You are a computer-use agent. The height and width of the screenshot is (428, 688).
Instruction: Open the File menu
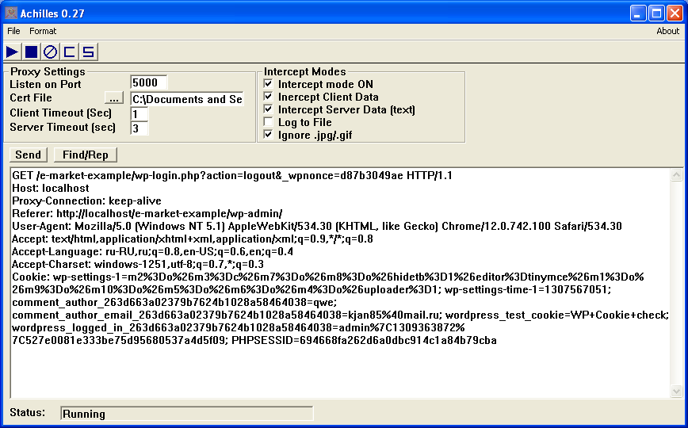tap(14, 31)
